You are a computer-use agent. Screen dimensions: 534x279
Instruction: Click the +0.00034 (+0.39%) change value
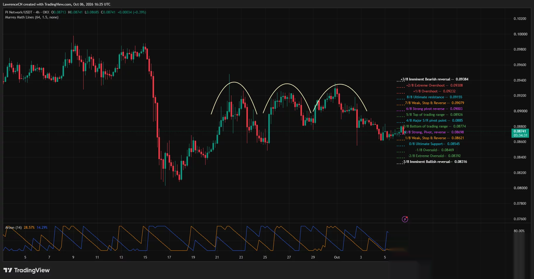(x=132, y=12)
